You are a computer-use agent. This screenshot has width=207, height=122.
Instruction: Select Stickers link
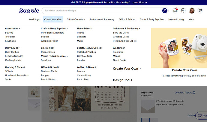tap(45, 37)
